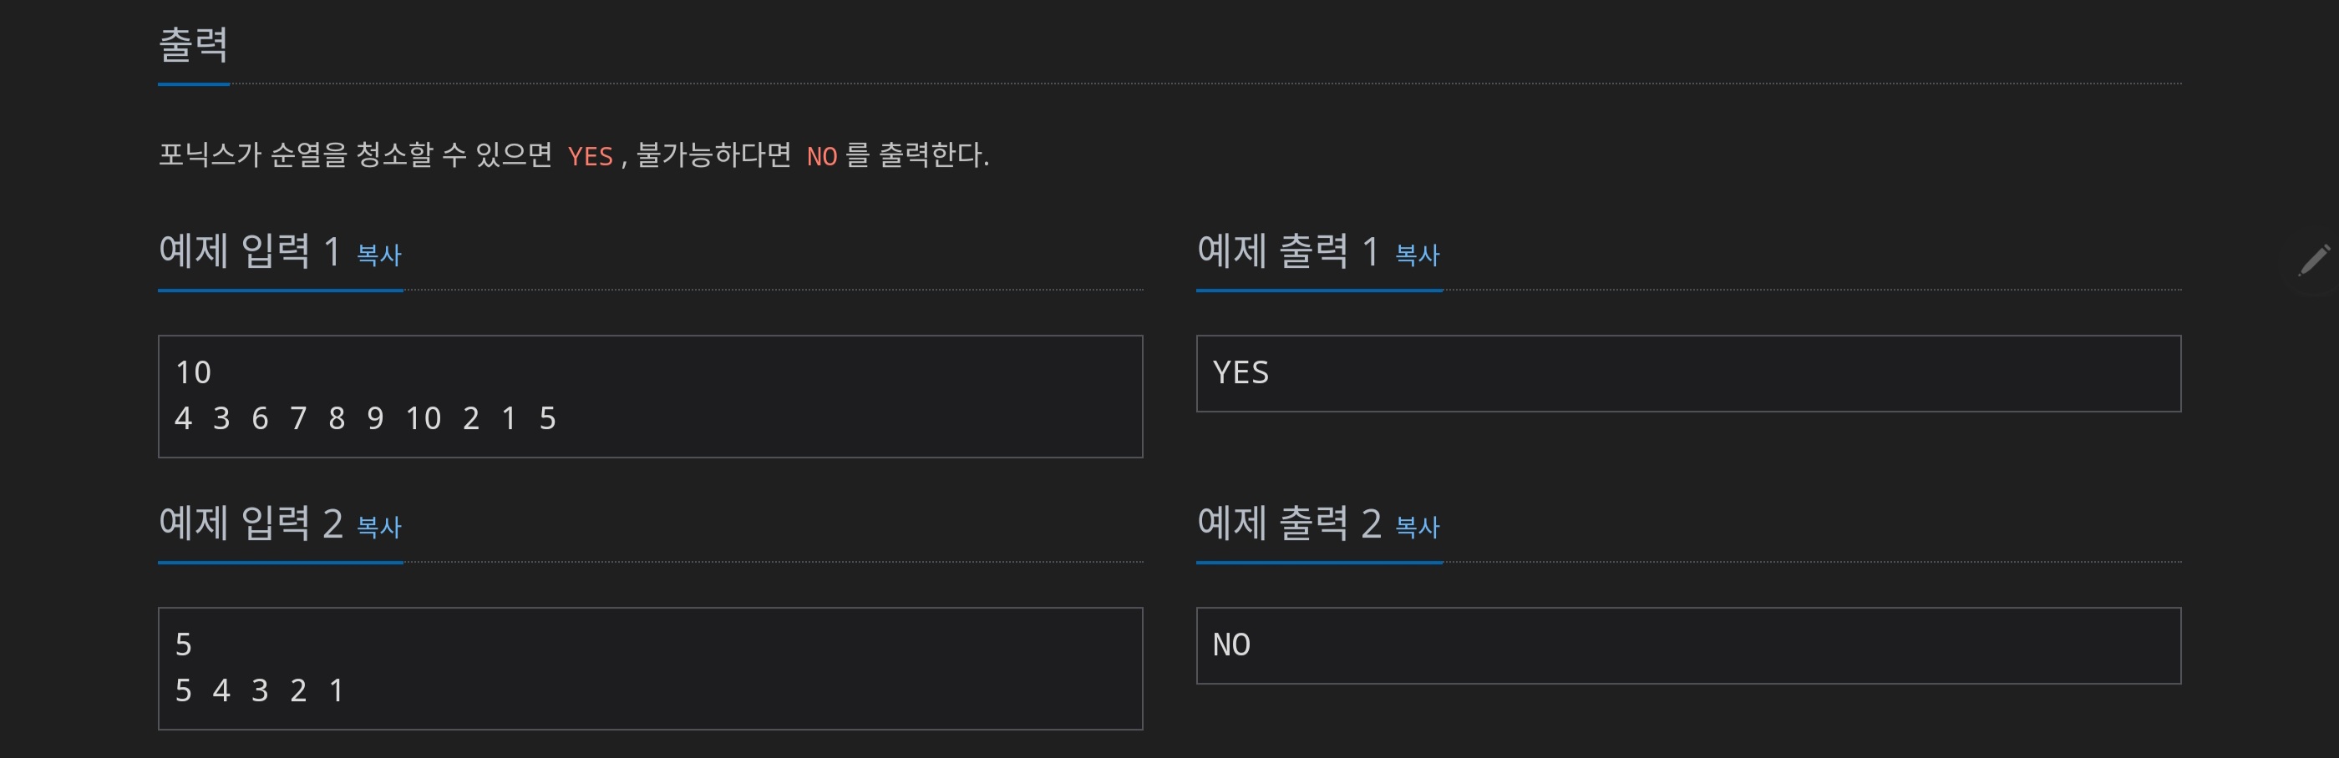The image size is (2339, 758).
Task: Click the 예제 입력 1 heading text
Action: coord(250,251)
